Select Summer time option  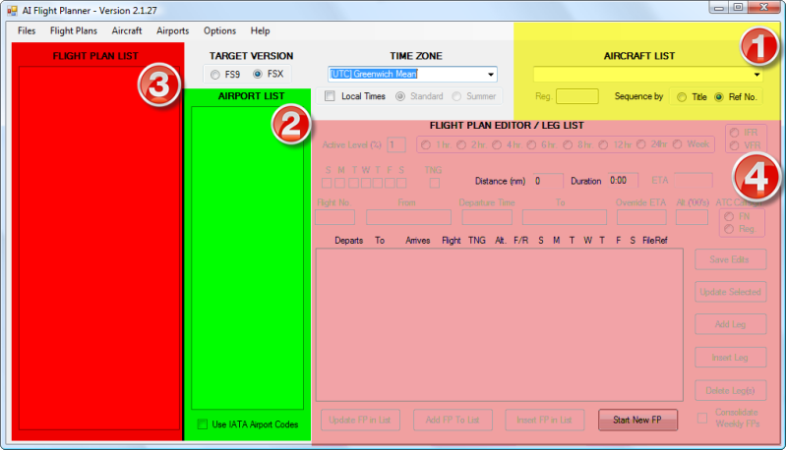tap(456, 96)
